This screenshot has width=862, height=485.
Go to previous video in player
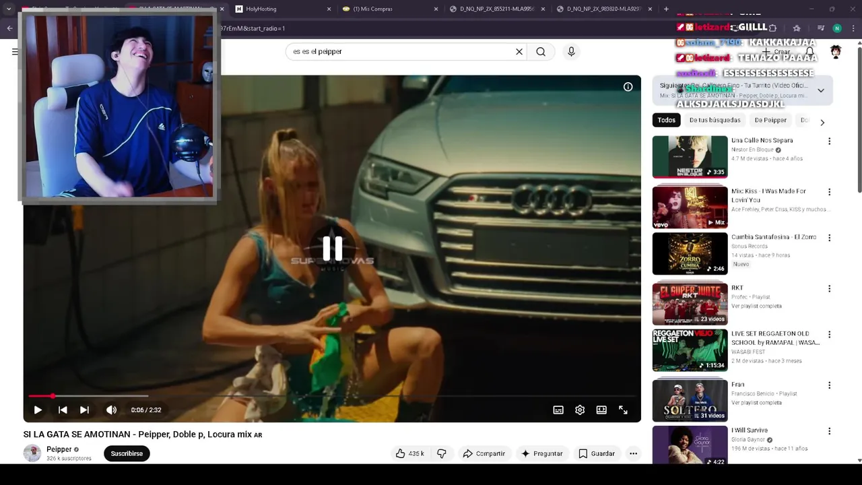click(x=63, y=410)
